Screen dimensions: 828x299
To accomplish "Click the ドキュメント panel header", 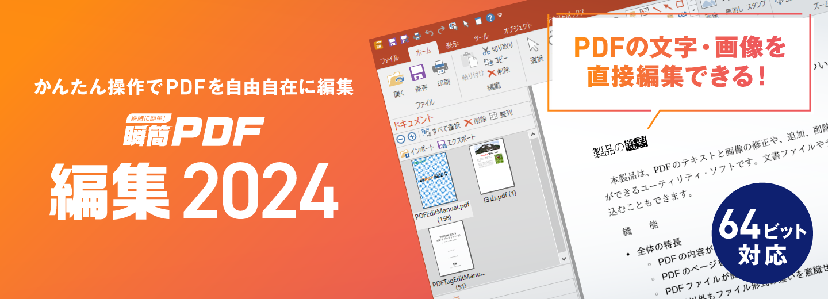I will tap(413, 122).
